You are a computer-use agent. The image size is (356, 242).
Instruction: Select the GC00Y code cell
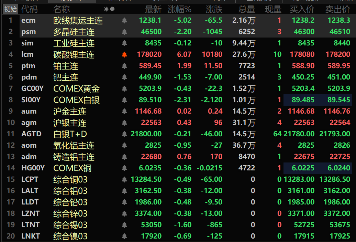(32, 88)
